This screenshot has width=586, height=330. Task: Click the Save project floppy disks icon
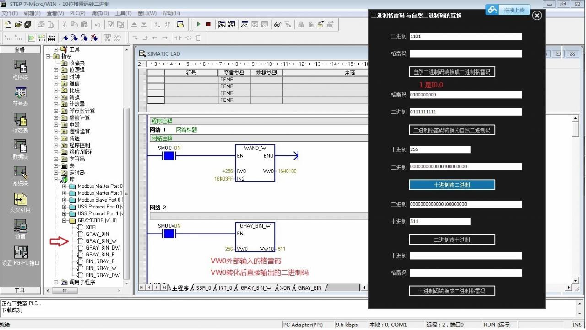[28, 24]
